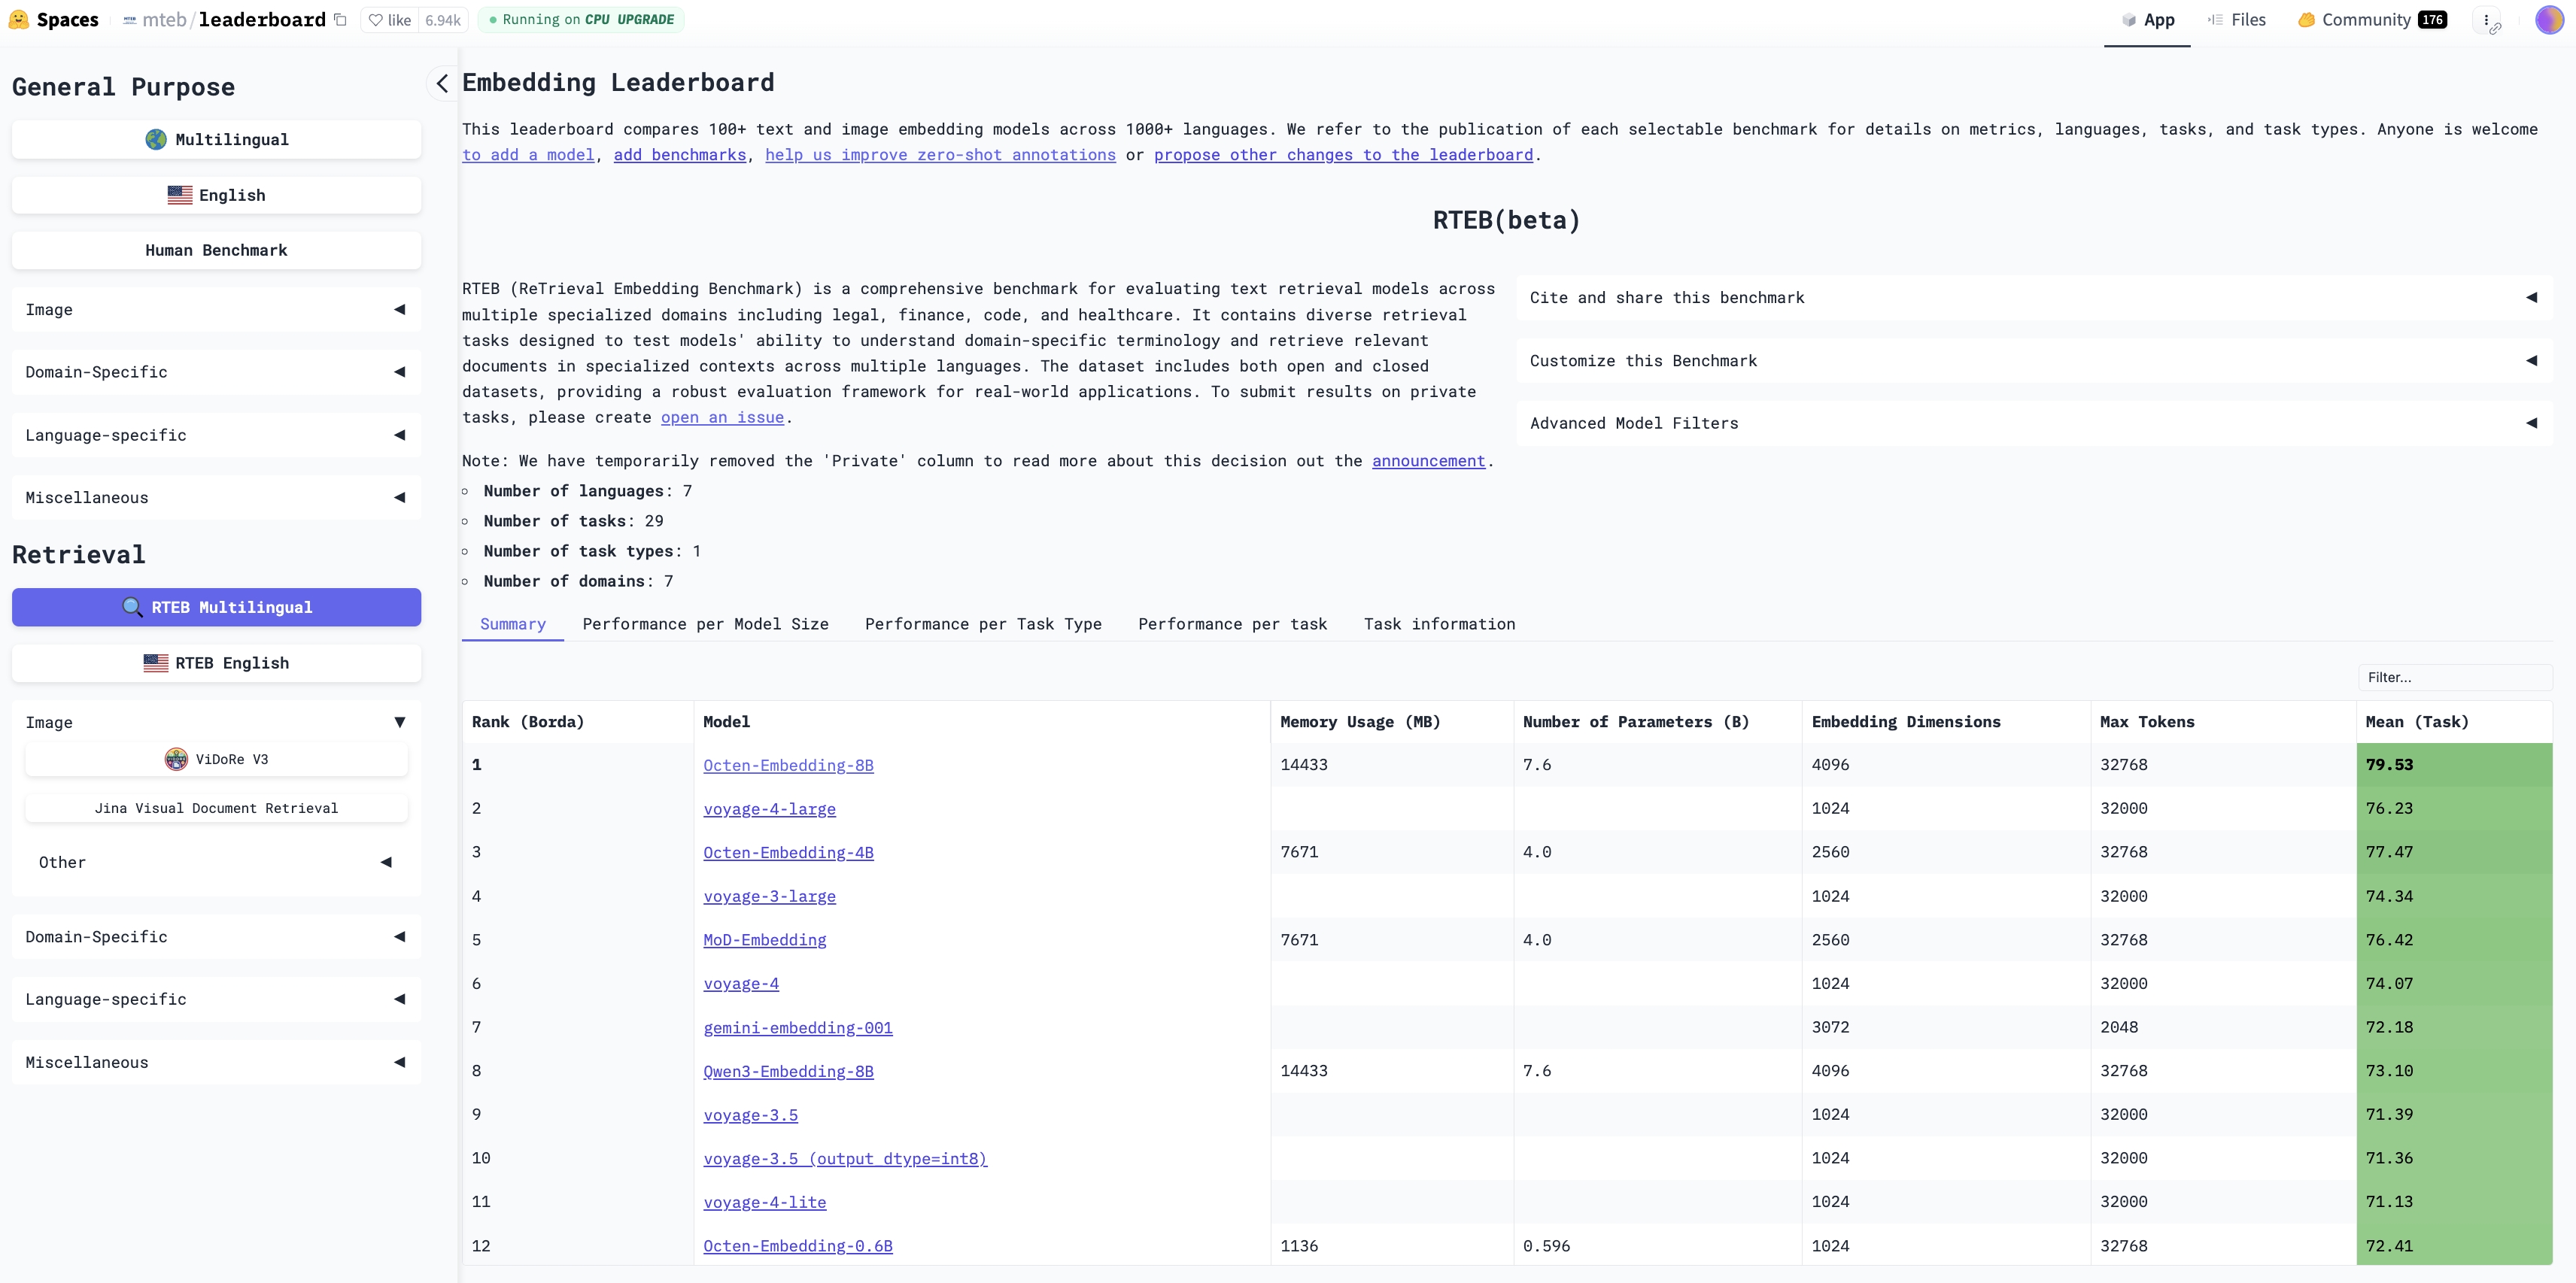Image resolution: width=2576 pixels, height=1283 pixels.
Task: Expand Language-specific under General Purpose
Action: (x=216, y=435)
